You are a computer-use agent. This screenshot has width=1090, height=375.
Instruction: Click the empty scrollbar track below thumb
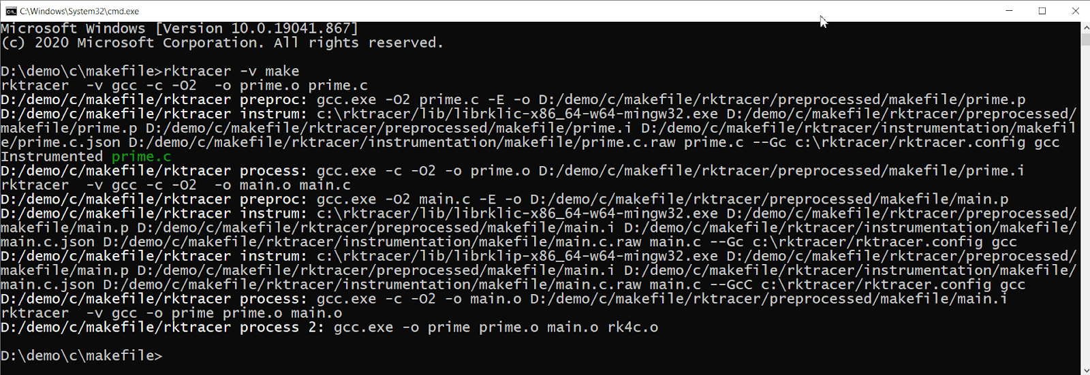(1085, 204)
